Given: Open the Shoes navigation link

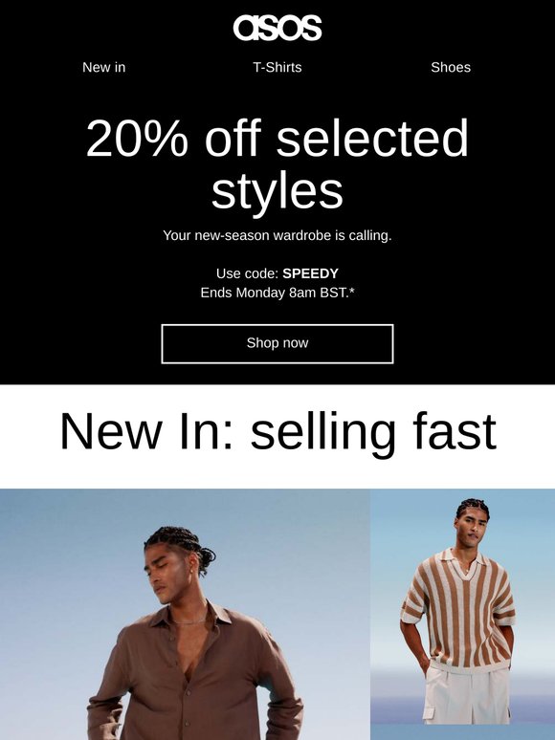Looking at the screenshot, I should (x=451, y=68).
